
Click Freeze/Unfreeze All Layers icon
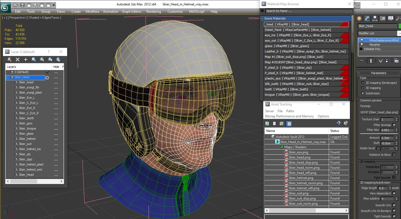(x=58, y=59)
